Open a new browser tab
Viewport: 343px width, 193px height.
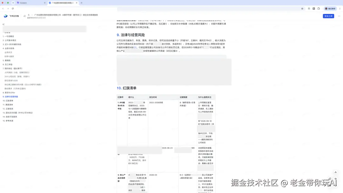coord(81,3)
